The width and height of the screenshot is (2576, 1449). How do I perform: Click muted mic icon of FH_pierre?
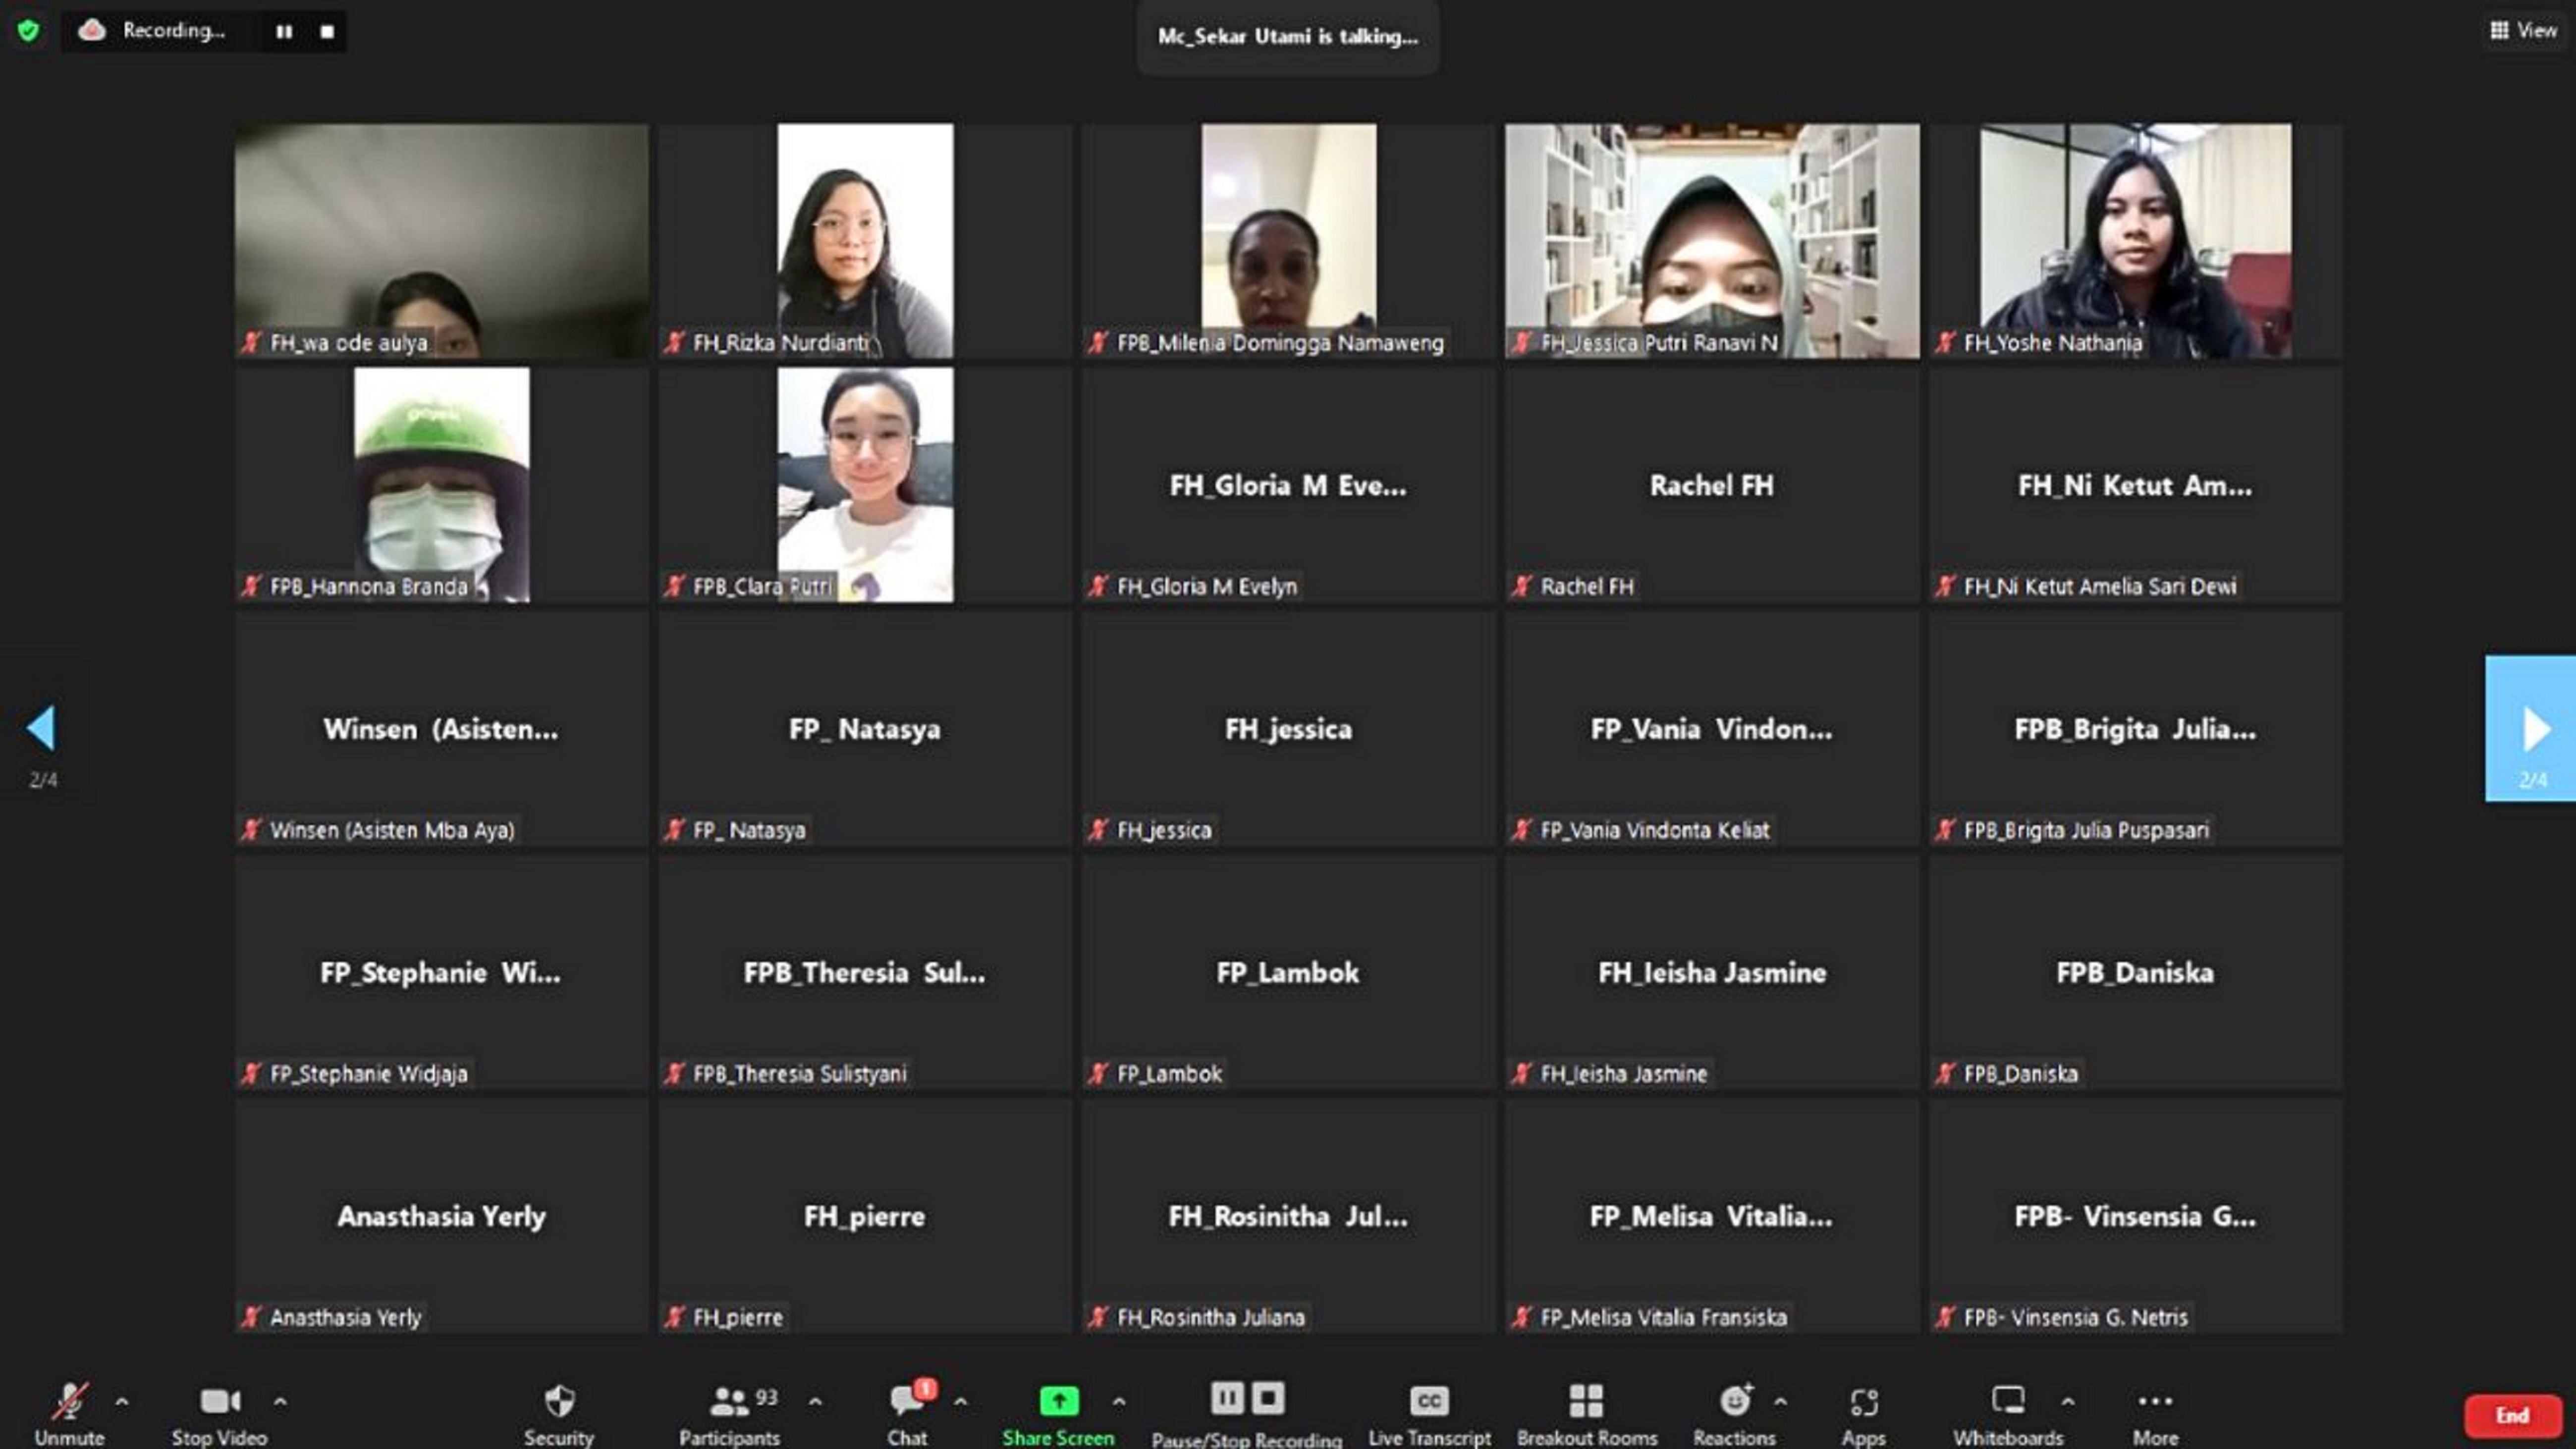(675, 1317)
